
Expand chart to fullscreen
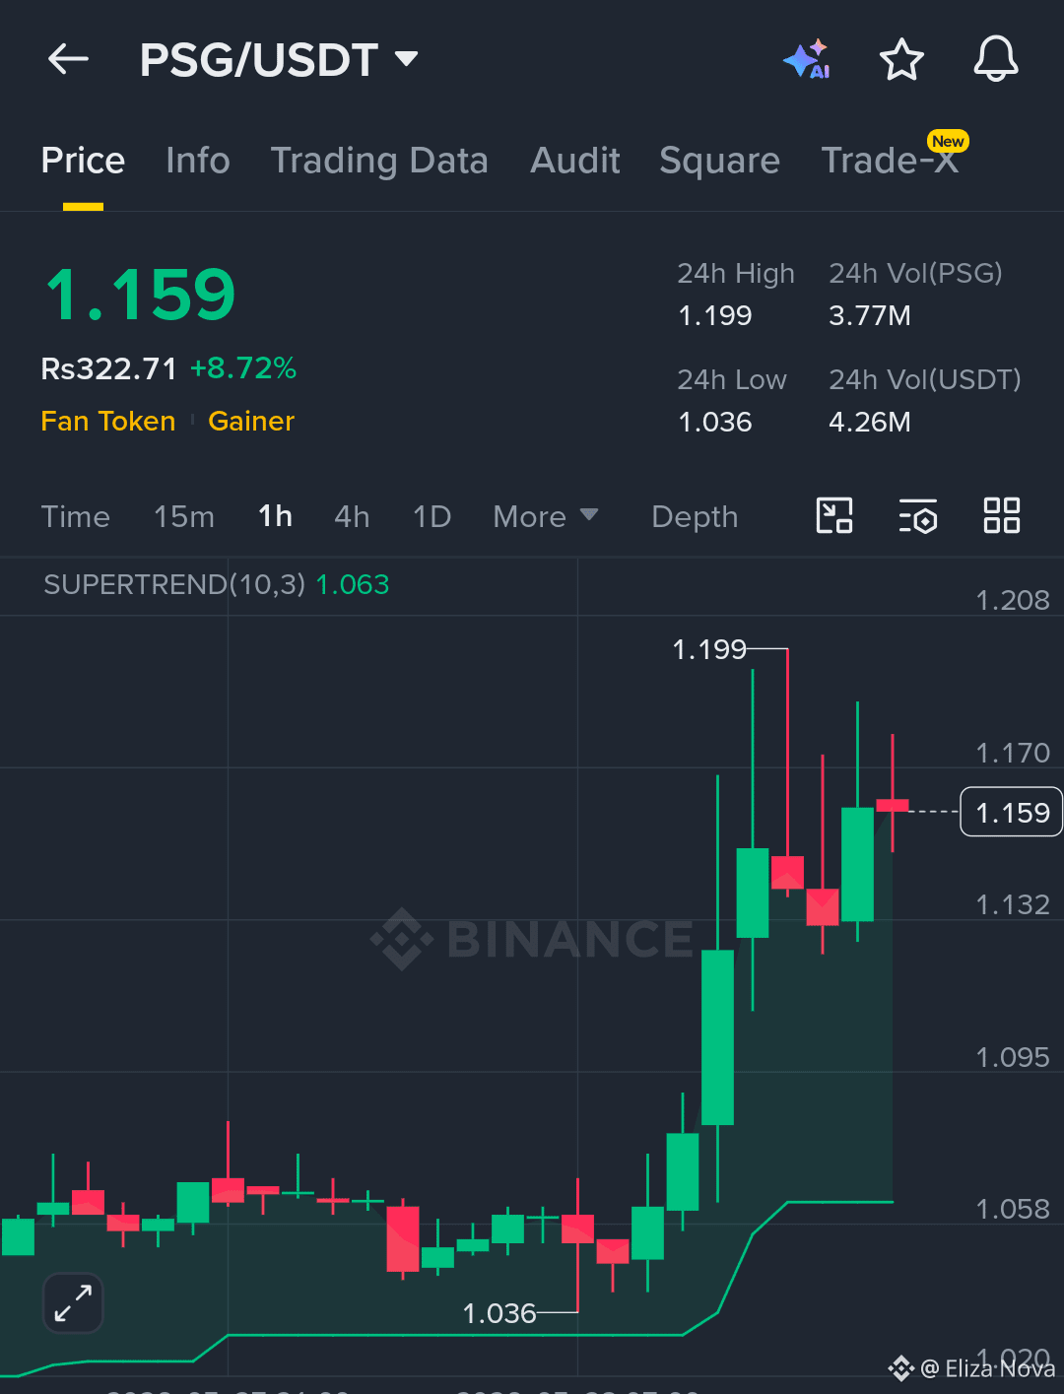coord(74,1303)
